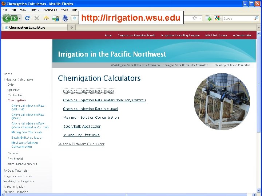Image resolution: width=262 pixels, height=196 pixels.
Task: Click the green Forward arrow button
Action: click(x=14, y=18)
